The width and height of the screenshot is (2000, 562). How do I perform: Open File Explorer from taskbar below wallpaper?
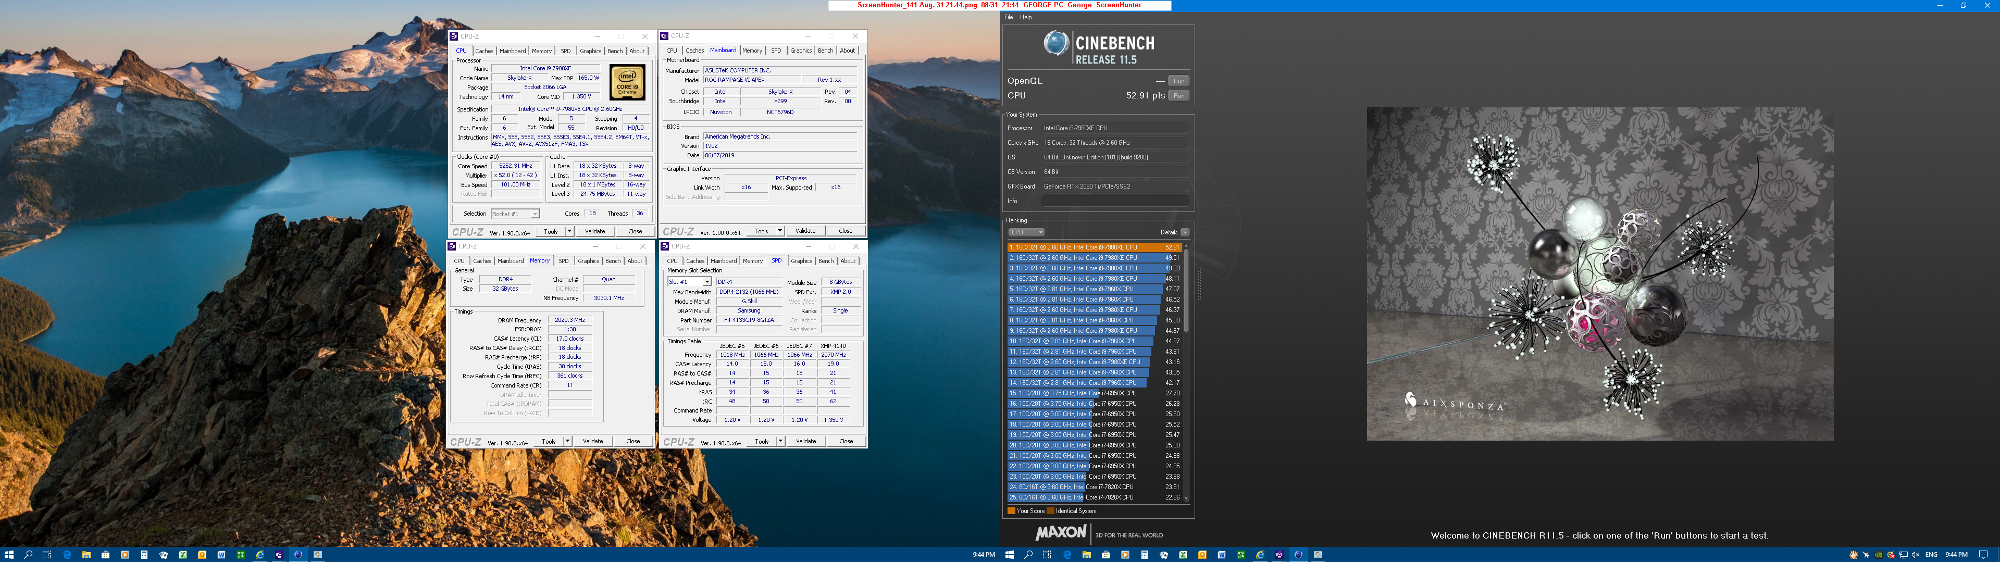[x=86, y=554]
